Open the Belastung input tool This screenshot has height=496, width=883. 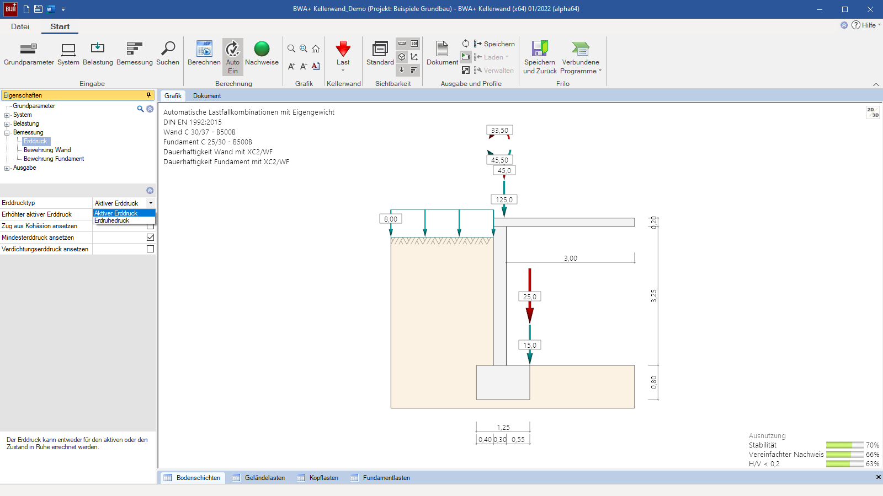click(98, 54)
